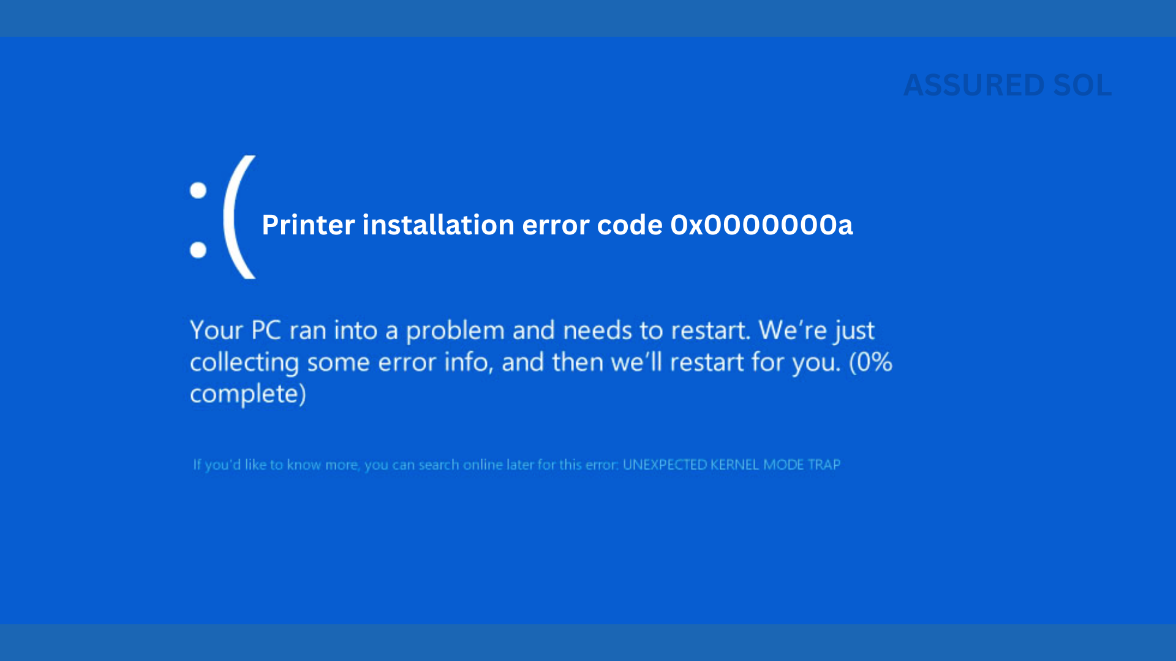
Task: Click the upper dot of the emoticon
Action: coord(198,190)
